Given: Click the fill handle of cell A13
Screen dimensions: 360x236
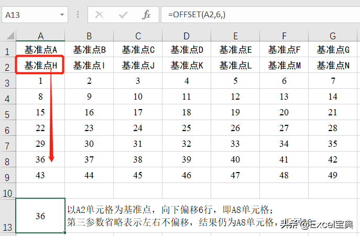Looking at the screenshot, I should (x=65, y=232).
